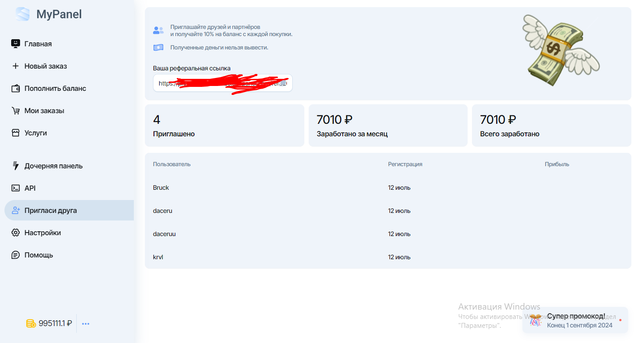Click the plus icon for Новый заказ

point(16,66)
